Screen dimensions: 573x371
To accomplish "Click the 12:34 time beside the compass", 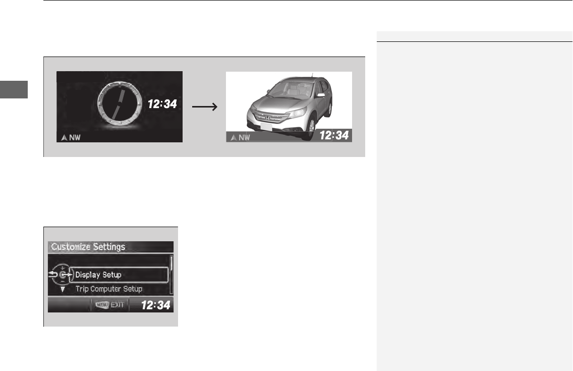I will [x=162, y=104].
